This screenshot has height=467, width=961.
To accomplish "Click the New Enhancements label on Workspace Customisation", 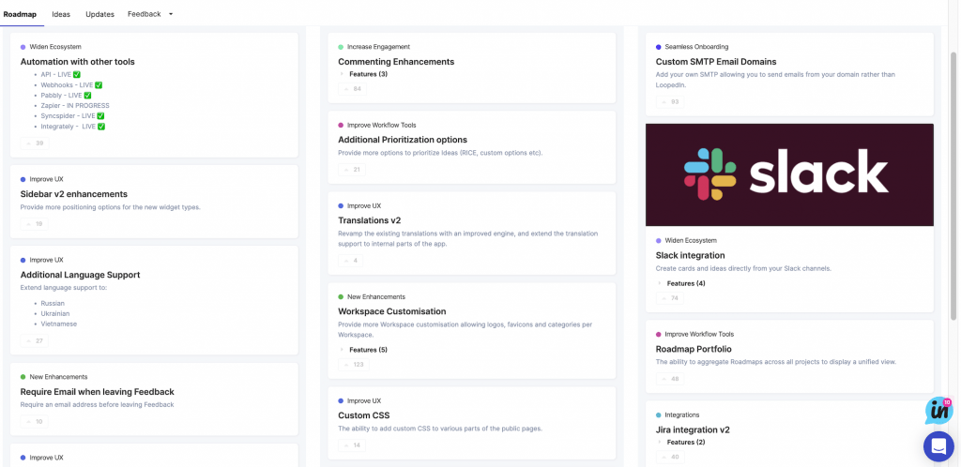I will pos(375,297).
